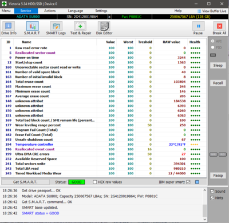The image size is (229, 223).
Task: Click the Victoria app logo icon
Action: pyautogui.click(x=4, y=4)
